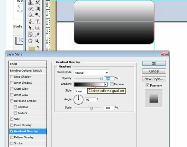This screenshot has width=187, height=147.
Task: Enable the Drop Shadow checkbox
Action: coord(12,77)
